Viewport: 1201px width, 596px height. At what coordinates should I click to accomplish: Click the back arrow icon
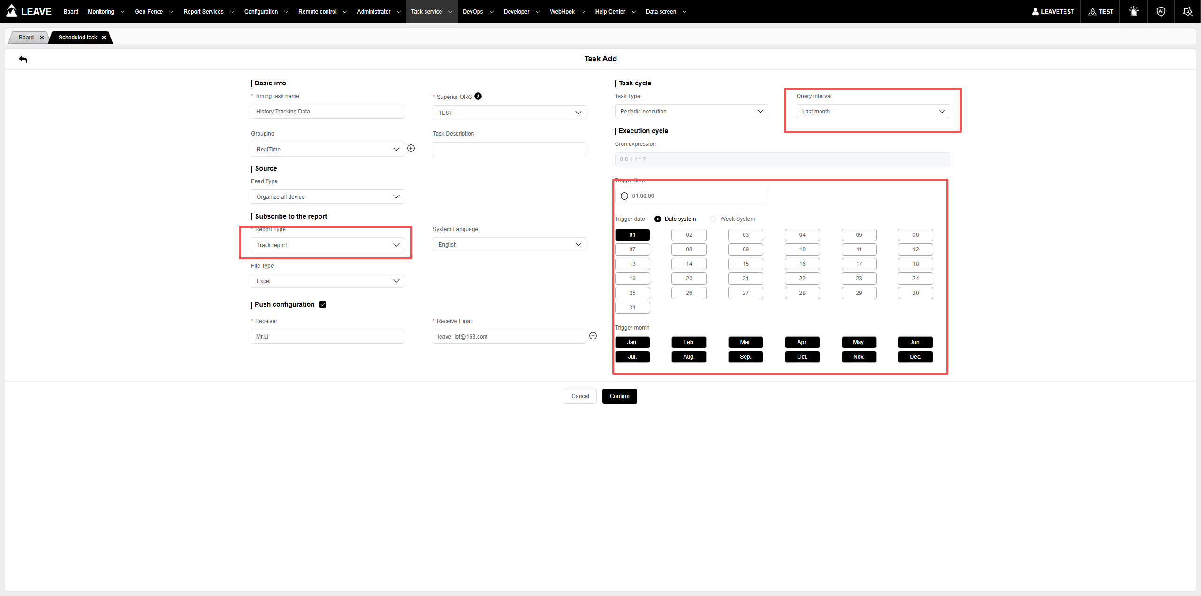(x=23, y=59)
